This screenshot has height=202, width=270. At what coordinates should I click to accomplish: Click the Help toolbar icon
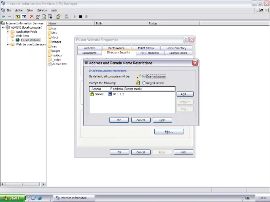point(58,16)
